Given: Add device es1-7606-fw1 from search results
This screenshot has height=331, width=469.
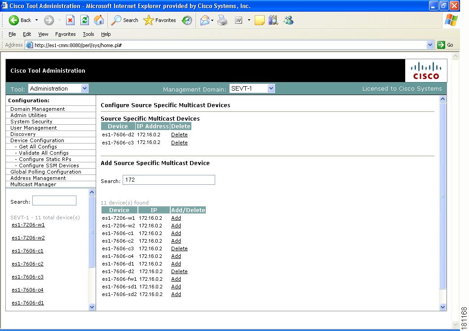Looking at the screenshot, I should (176, 279).
